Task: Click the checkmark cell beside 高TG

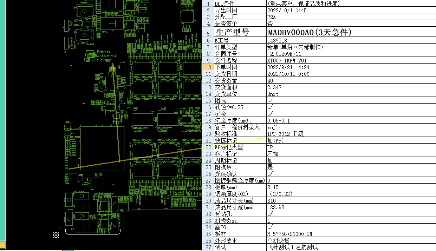Action: 351,227
